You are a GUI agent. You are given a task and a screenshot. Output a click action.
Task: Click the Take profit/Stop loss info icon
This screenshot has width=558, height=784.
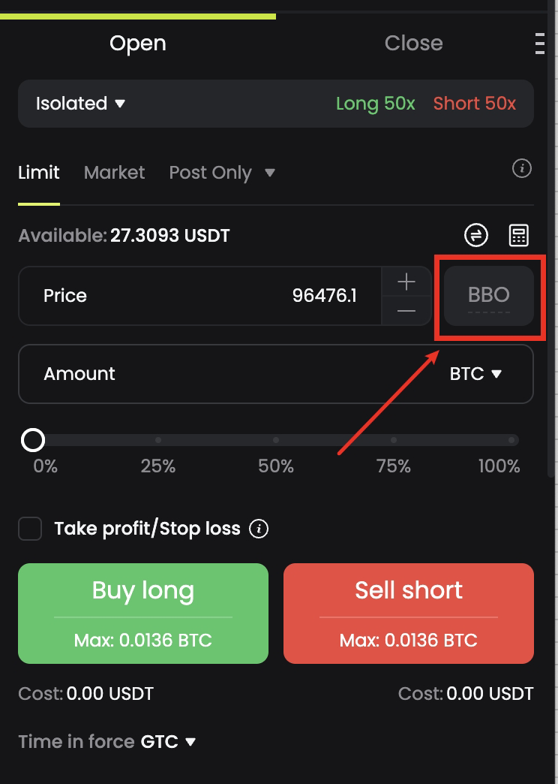click(x=259, y=529)
